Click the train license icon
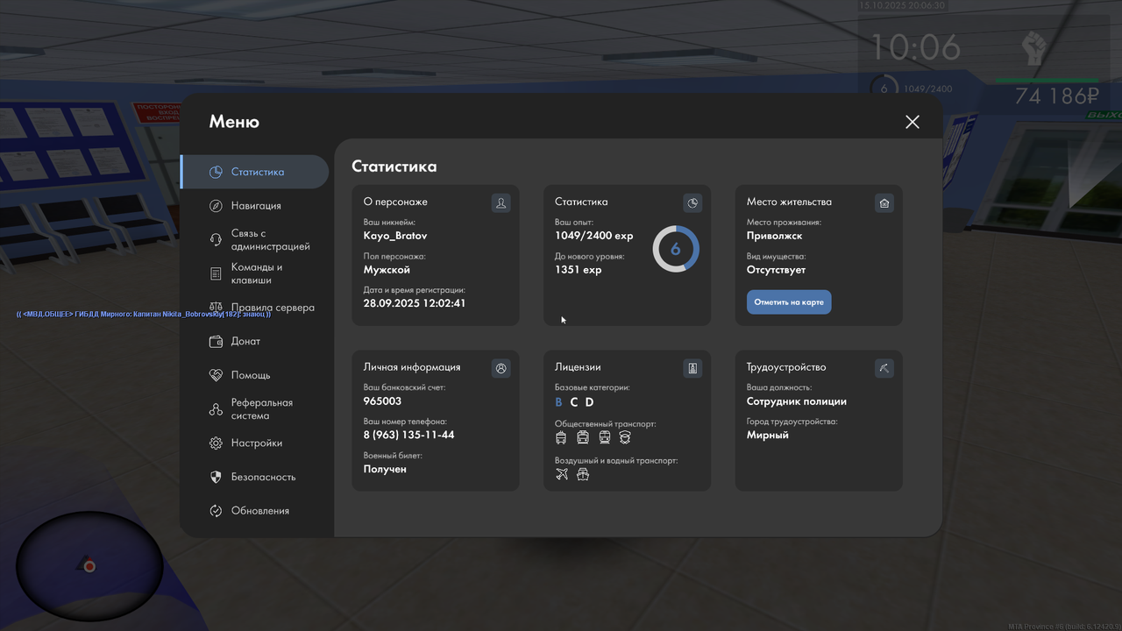This screenshot has height=631, width=1122. [x=605, y=437]
